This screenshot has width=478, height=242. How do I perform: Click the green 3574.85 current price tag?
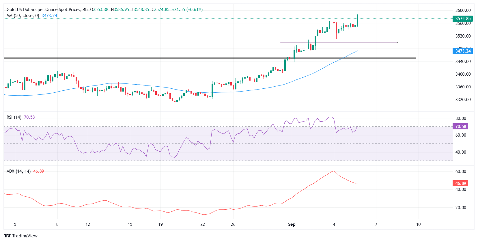463,19
